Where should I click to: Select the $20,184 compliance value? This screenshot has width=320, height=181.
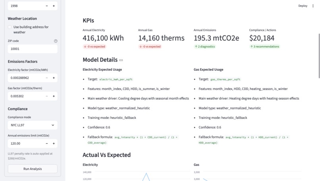point(262,38)
